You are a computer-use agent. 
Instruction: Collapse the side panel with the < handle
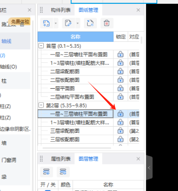[x=149, y=168]
